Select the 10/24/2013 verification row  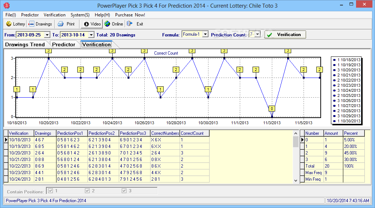pyautogui.click(x=107, y=179)
